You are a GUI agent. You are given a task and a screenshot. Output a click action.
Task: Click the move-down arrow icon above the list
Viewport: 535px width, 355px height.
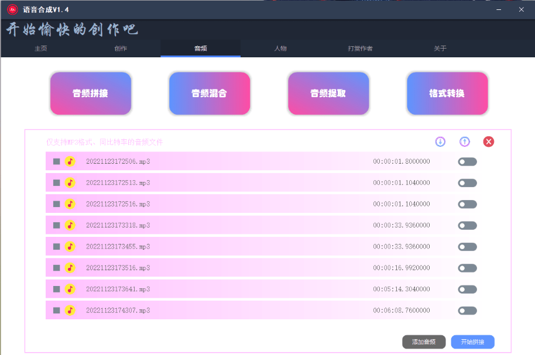point(440,142)
